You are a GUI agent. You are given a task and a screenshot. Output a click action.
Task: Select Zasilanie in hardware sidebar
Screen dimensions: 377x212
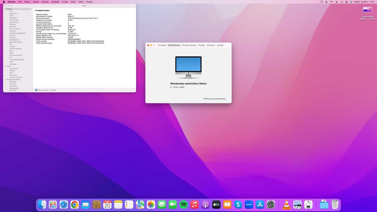[13, 64]
